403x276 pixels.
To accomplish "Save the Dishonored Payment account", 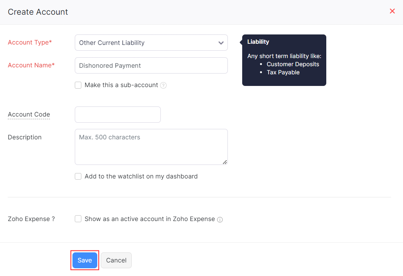I will point(84,260).
